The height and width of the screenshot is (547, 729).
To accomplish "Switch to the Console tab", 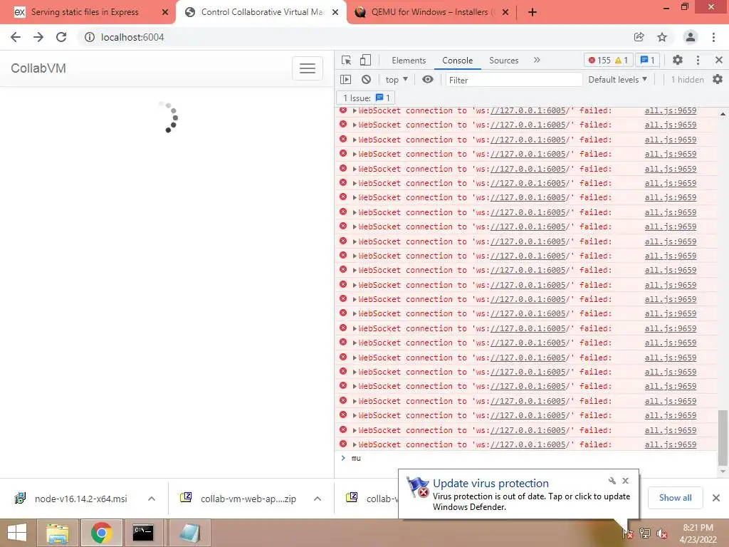I will pos(458,61).
